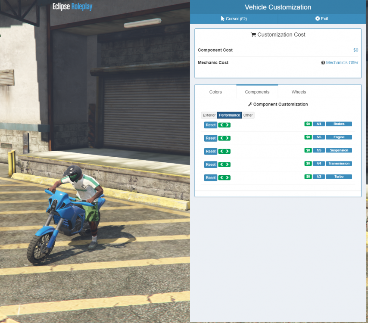The height and width of the screenshot is (323, 368).
Task: Click the $0 price badge for Engine
Action: (x=308, y=137)
